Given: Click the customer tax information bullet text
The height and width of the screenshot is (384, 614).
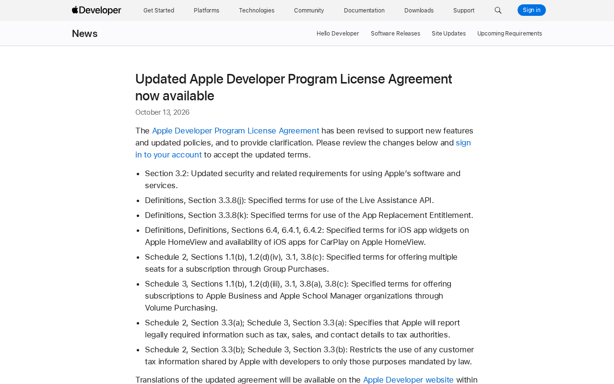Looking at the screenshot, I should click(309, 356).
